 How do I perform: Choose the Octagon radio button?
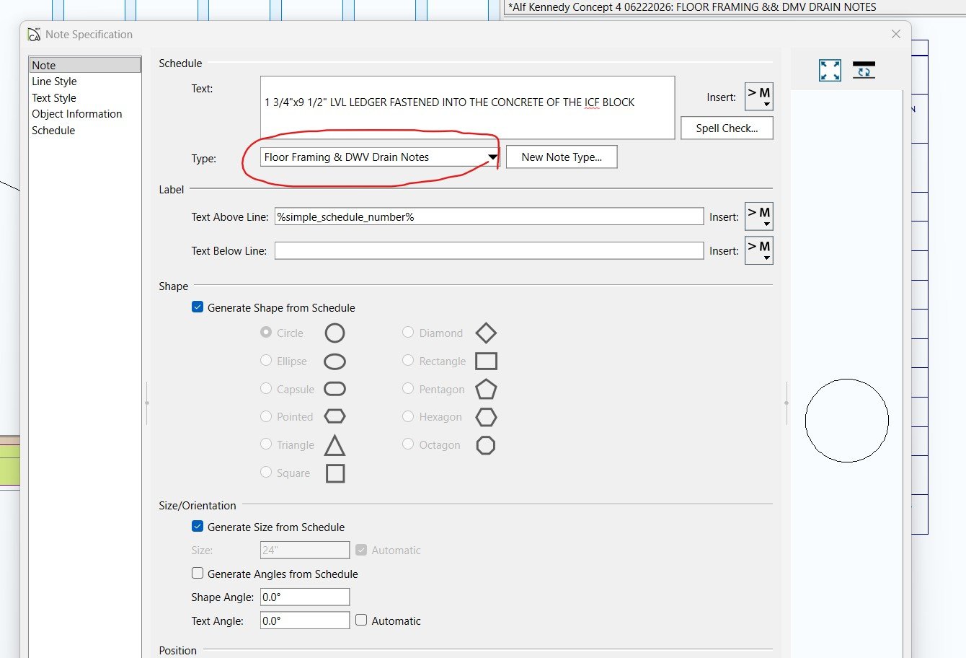point(408,444)
